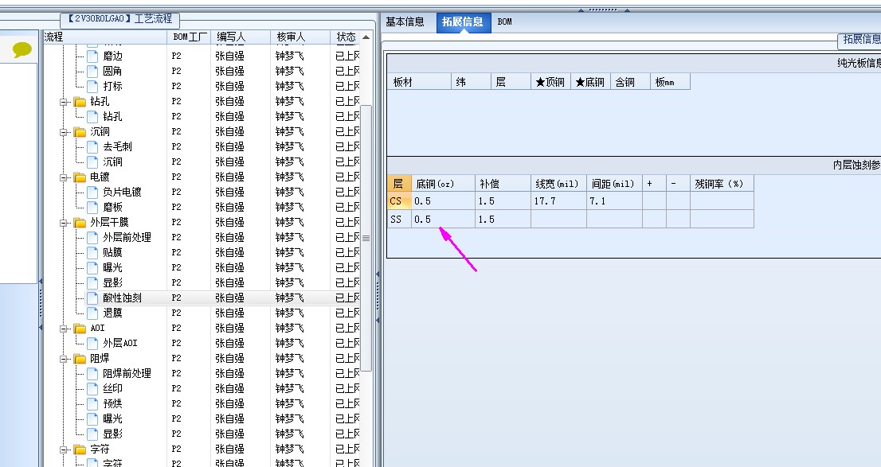Collapse the 字符 tree node
This screenshot has height=467, width=881.
[64, 450]
